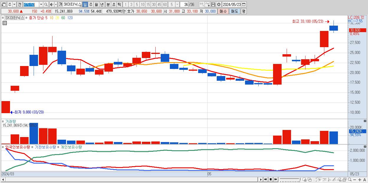Open the stock search magnifier icon
Screen dimensions: 368x183
coord(46,4)
